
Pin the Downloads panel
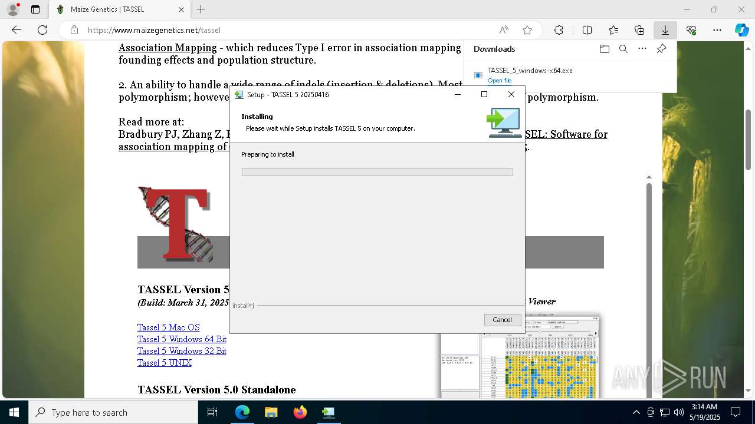pos(661,49)
